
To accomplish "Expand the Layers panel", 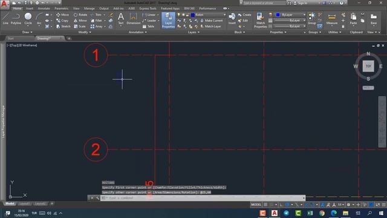I will tap(193, 32).
